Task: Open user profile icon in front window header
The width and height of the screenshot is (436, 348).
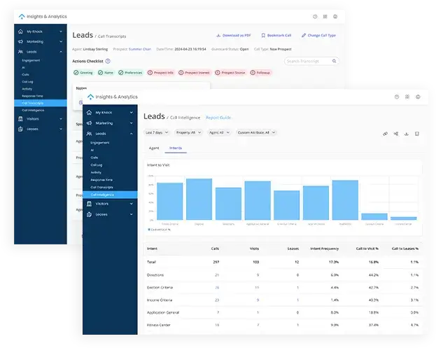Action: [418, 97]
